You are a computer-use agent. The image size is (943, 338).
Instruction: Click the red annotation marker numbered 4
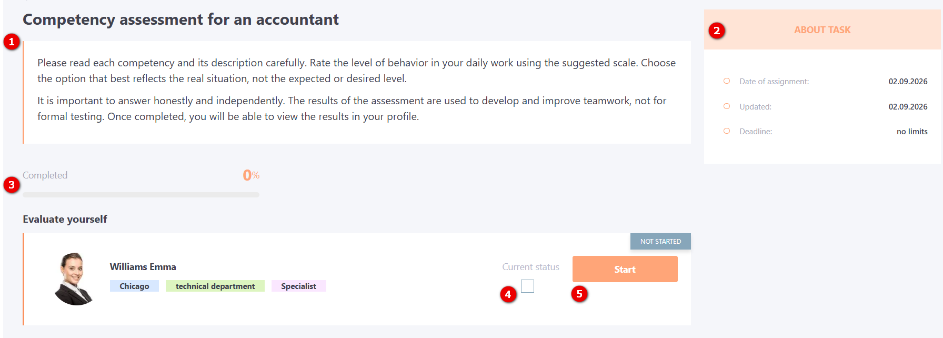[x=508, y=294]
